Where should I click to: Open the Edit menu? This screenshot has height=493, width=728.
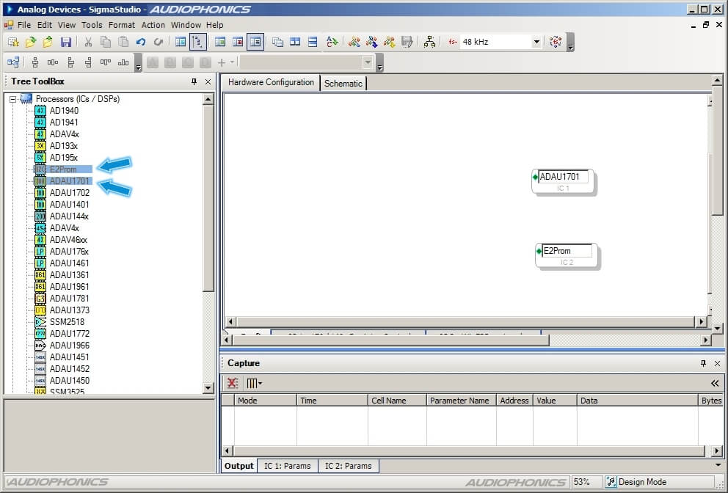(x=45, y=25)
